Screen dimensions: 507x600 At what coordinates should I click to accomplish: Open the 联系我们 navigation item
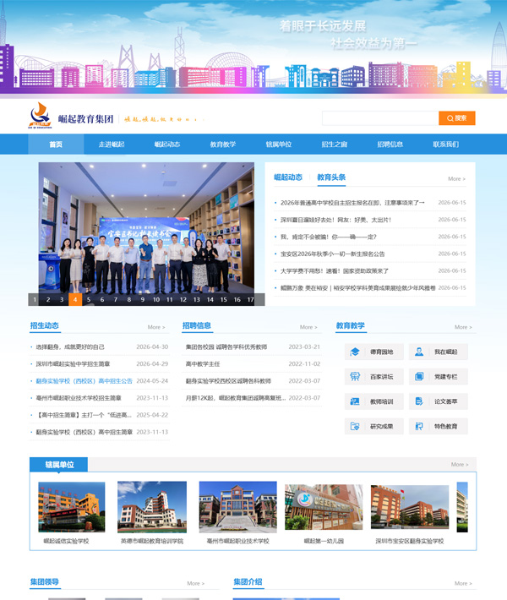446,145
